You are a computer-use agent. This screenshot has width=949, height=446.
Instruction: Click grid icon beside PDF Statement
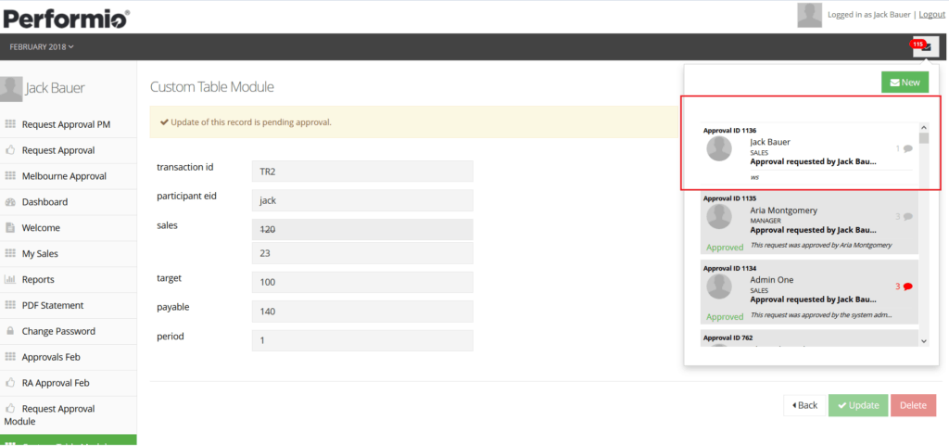(x=10, y=306)
